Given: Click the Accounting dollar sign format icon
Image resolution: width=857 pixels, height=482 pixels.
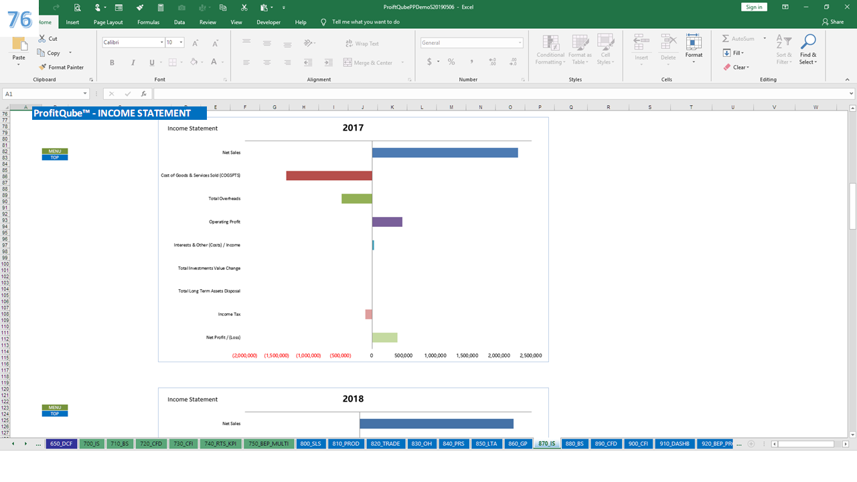Looking at the screenshot, I should click(429, 62).
